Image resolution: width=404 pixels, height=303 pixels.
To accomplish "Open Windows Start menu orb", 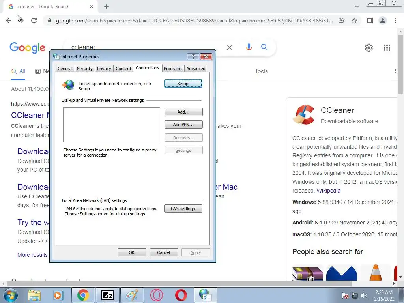I will coord(10,295).
